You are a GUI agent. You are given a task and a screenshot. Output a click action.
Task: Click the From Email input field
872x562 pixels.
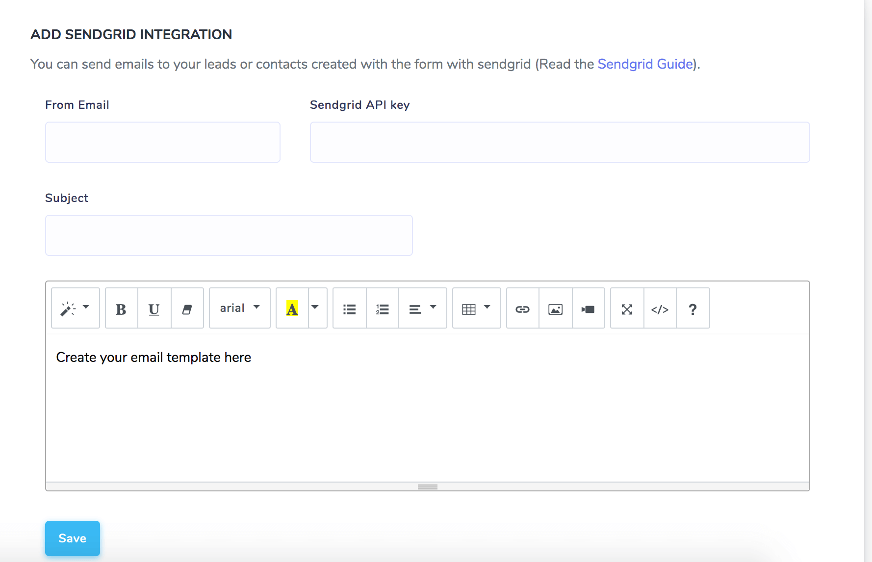click(163, 142)
